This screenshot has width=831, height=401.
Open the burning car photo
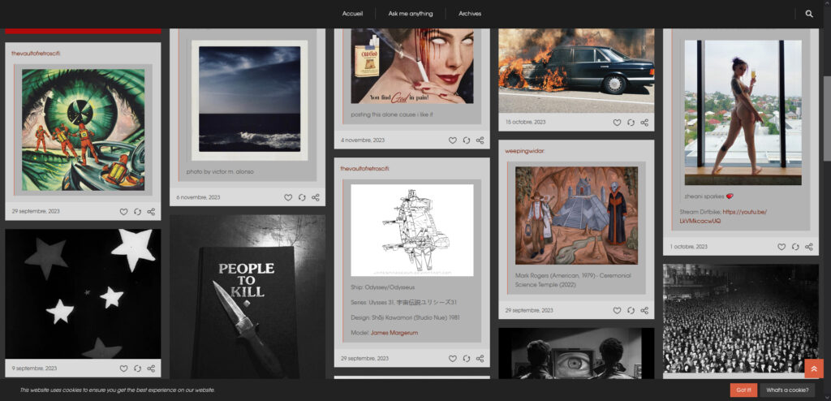click(576, 71)
